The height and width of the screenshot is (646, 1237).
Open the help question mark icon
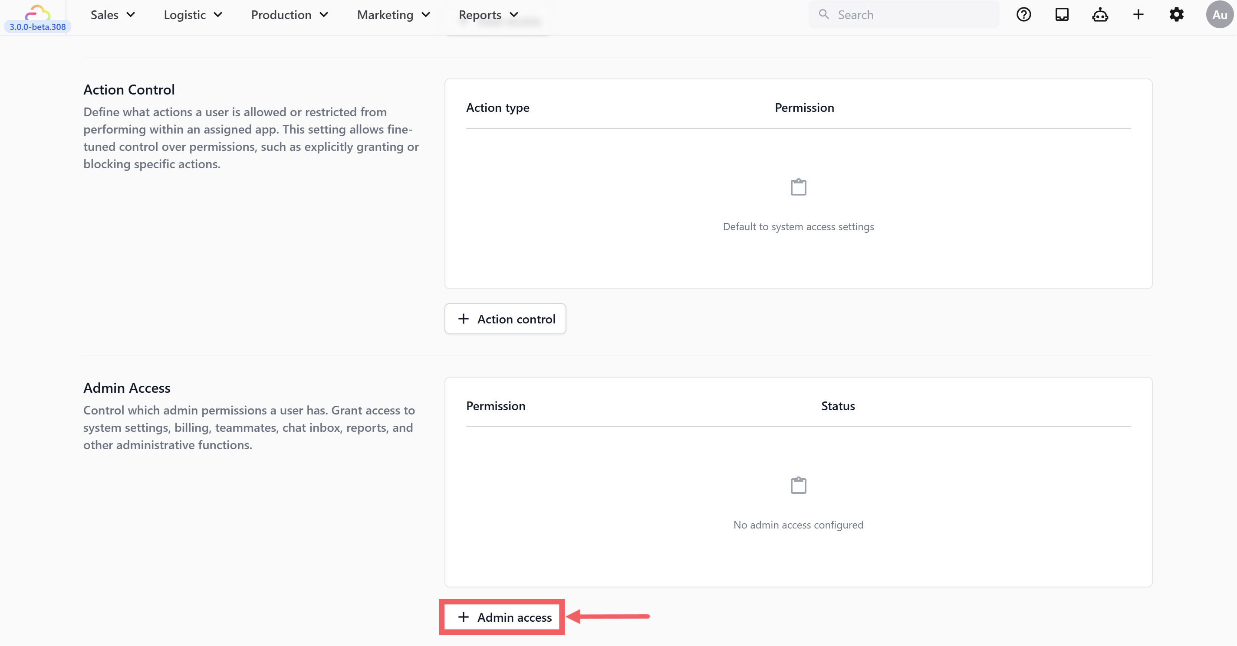coord(1023,15)
